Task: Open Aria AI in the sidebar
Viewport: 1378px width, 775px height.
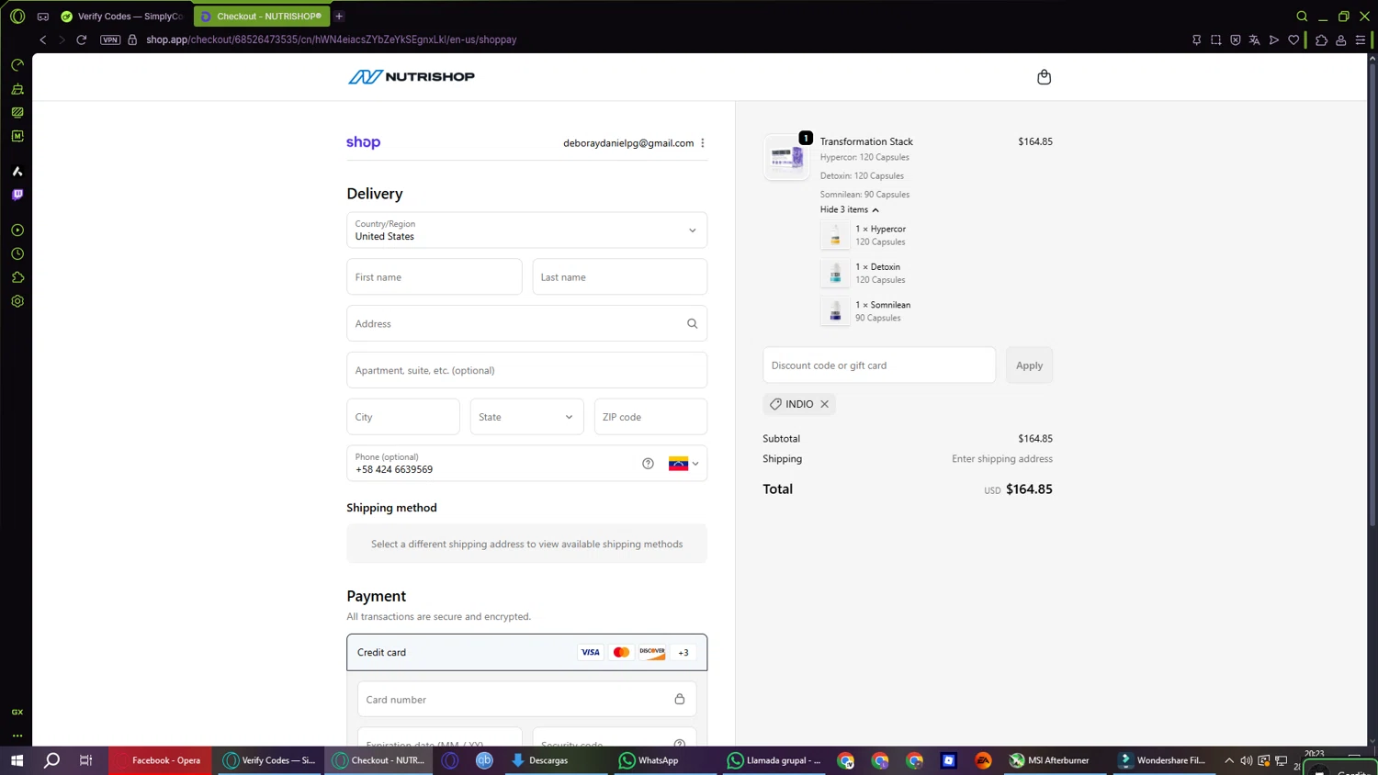Action: pos(17,171)
